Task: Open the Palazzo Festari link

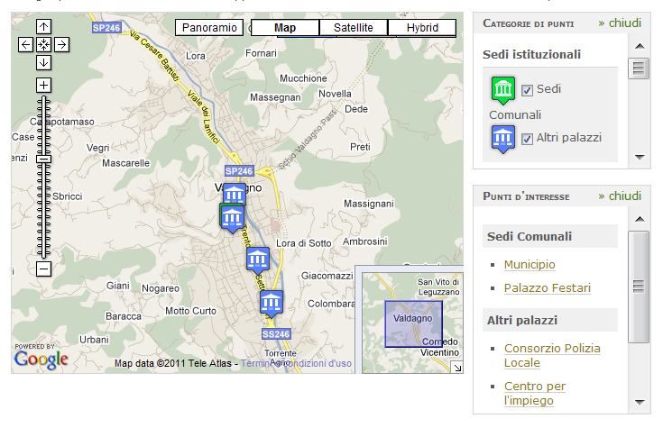Action: coord(547,288)
